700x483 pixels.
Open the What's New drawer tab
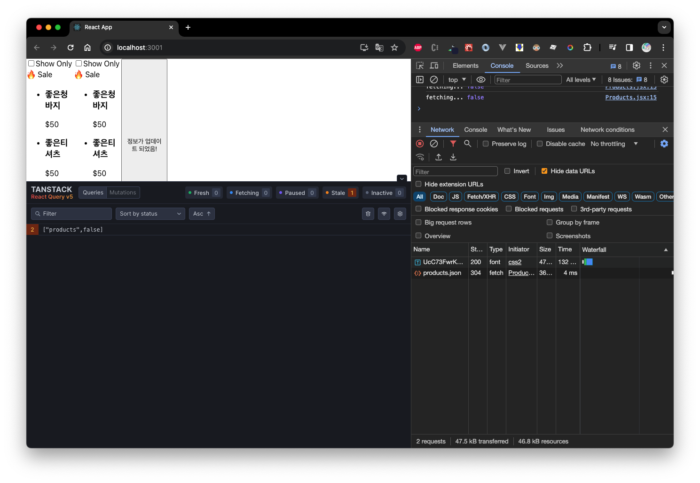514,129
